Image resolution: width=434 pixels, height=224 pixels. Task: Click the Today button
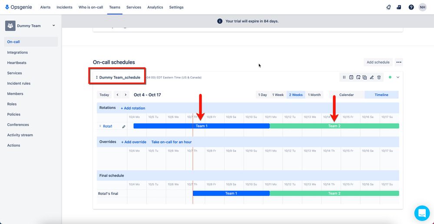[104, 95]
